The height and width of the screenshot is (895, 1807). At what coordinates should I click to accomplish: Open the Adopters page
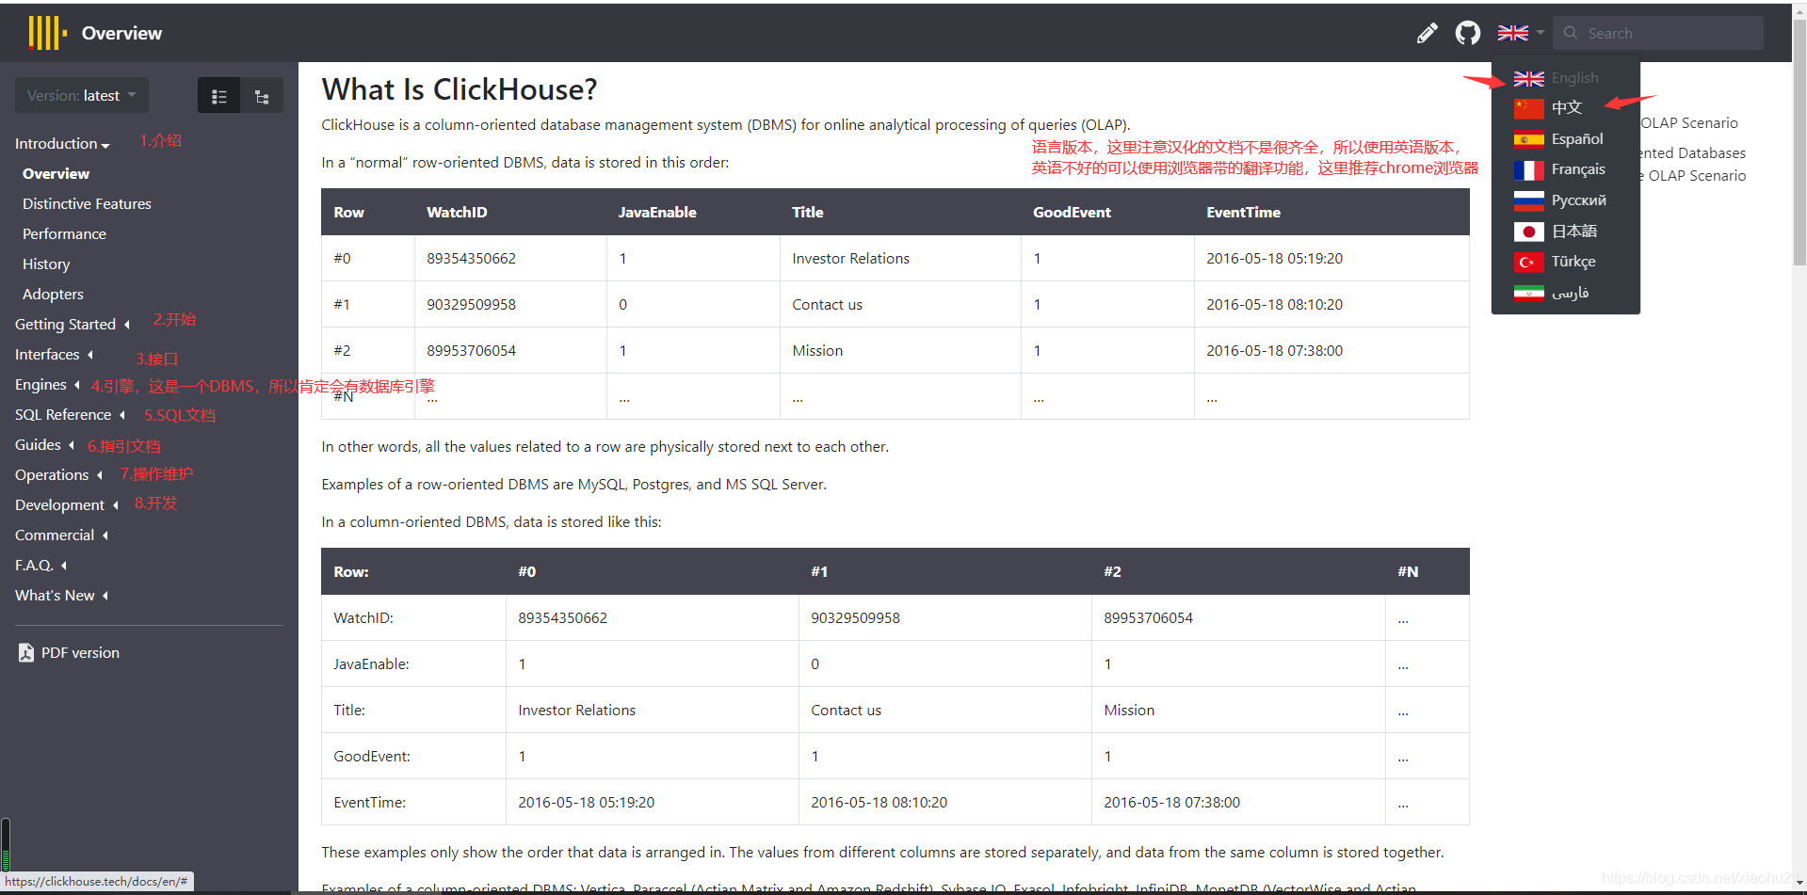pyautogui.click(x=53, y=294)
